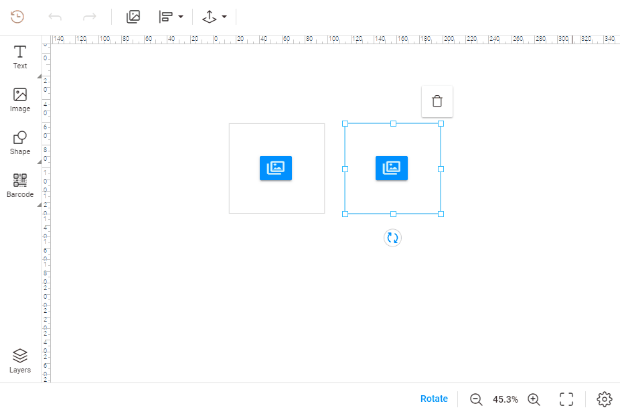Click bottom-left resize handle of selected frame
Screen dimensions: 620x414
pos(345,214)
